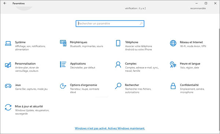
Task: Click the 'Wi-Fi, mode Avion, VPN' description
Action: 193,46
